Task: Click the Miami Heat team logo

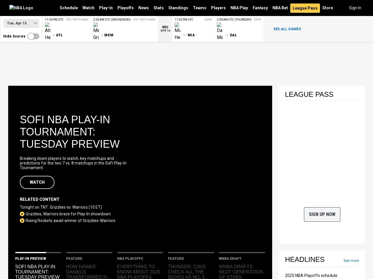Action: coord(177,31)
